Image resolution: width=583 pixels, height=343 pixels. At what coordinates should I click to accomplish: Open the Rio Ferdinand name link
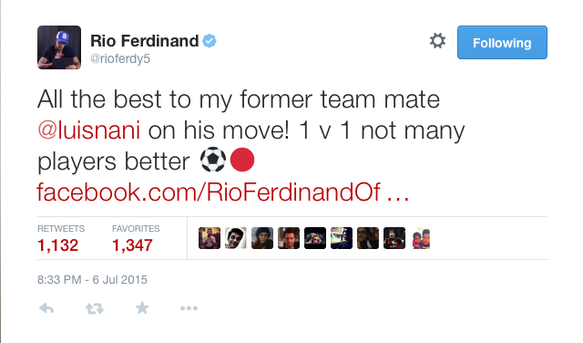coord(145,40)
